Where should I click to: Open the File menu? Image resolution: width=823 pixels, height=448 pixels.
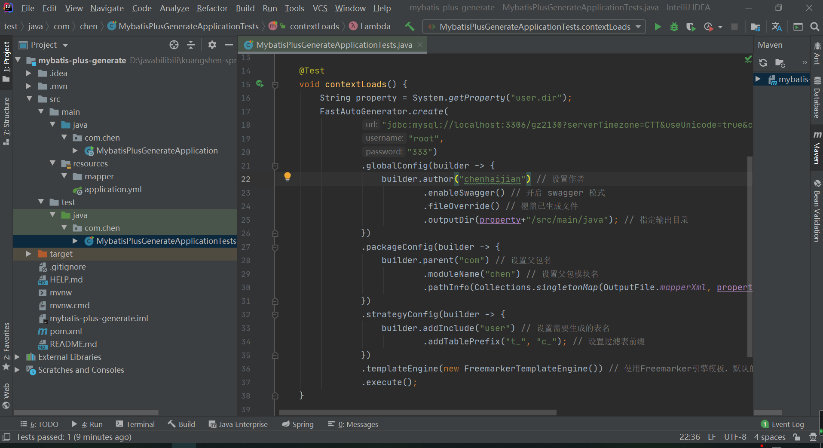(x=28, y=8)
